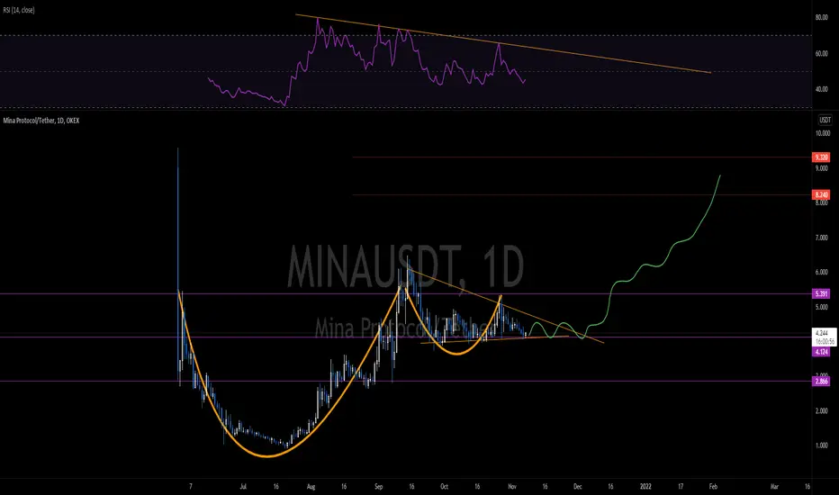The height and width of the screenshot is (495, 839).
Task: Click the Sep label on time axis
Action: 379,486
